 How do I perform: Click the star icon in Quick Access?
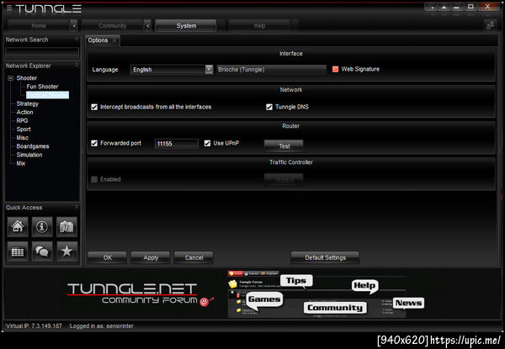[x=66, y=251]
